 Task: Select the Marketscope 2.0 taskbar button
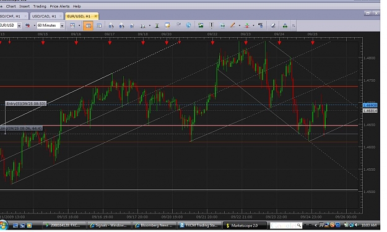pos(245,225)
